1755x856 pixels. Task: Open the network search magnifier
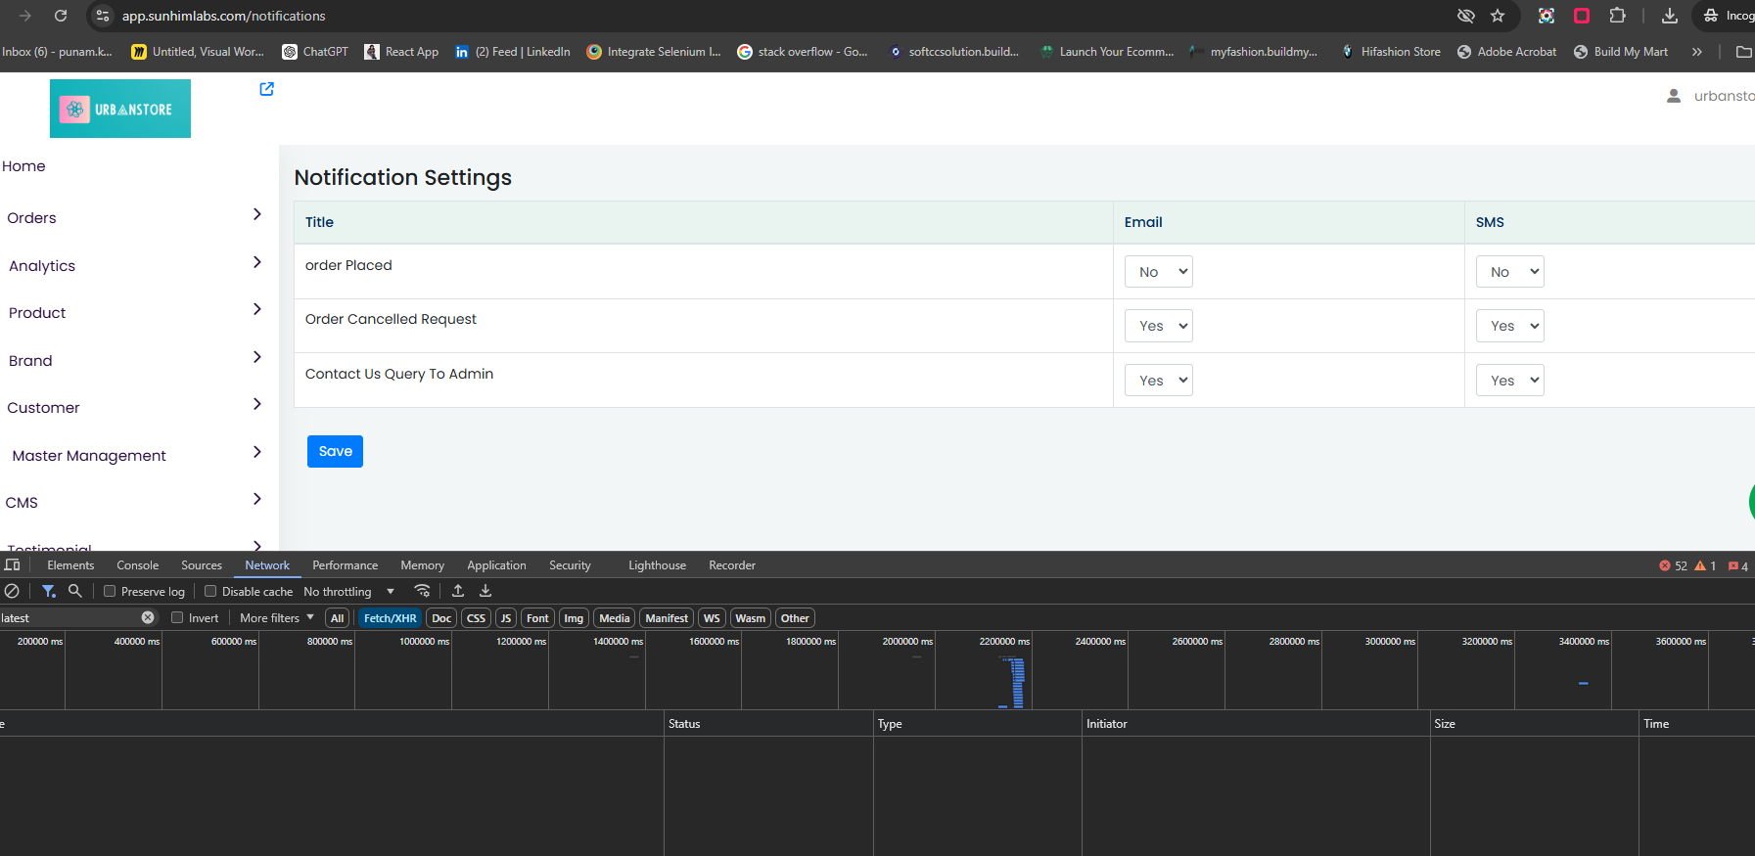pyautogui.click(x=75, y=591)
